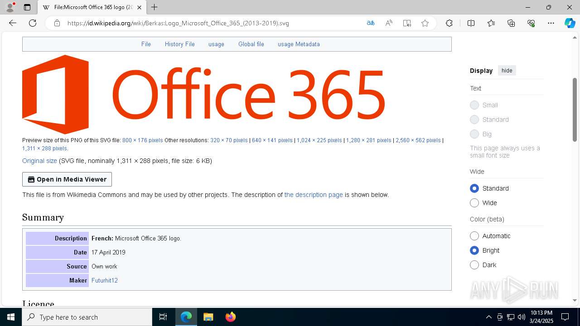Click the translate page icon
The height and width of the screenshot is (326, 580).
click(371, 23)
